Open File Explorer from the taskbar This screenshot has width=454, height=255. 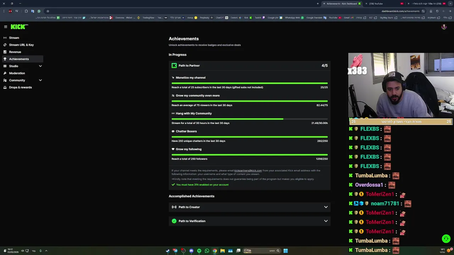pos(222,251)
